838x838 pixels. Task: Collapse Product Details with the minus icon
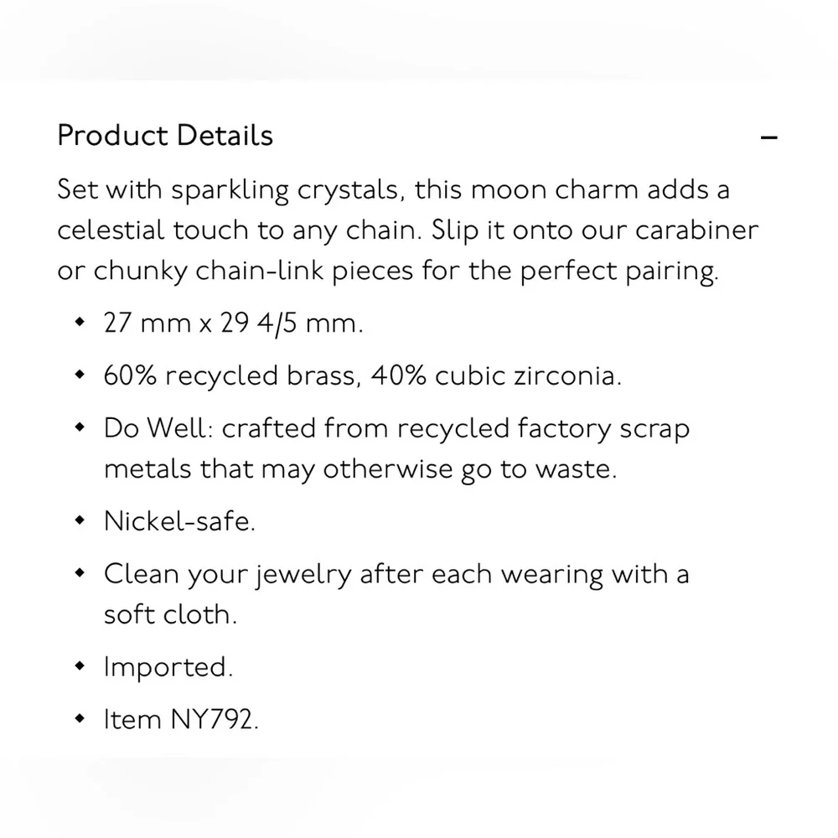(768, 138)
